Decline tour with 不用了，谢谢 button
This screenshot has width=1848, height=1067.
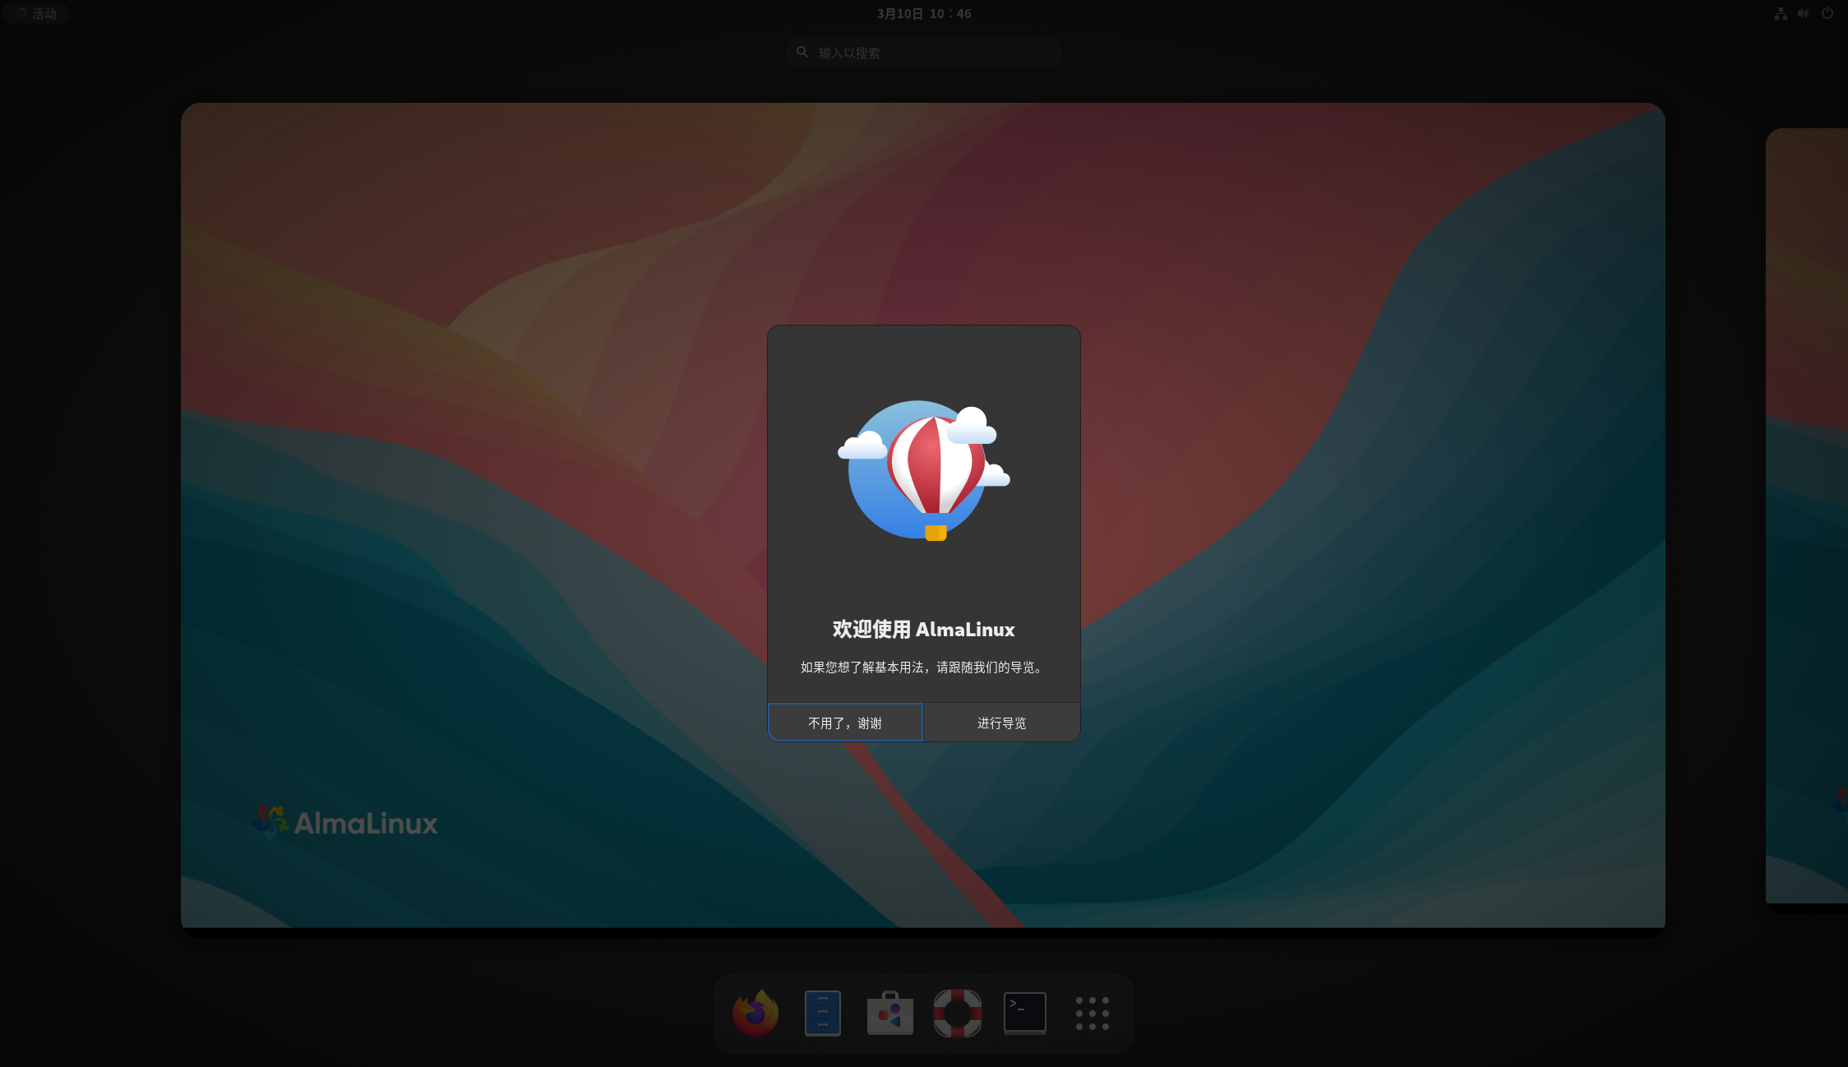[845, 723]
